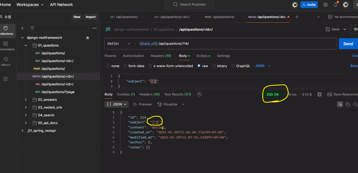Open the collections three-dot options menu

pyautogui.click(x=94, y=28)
